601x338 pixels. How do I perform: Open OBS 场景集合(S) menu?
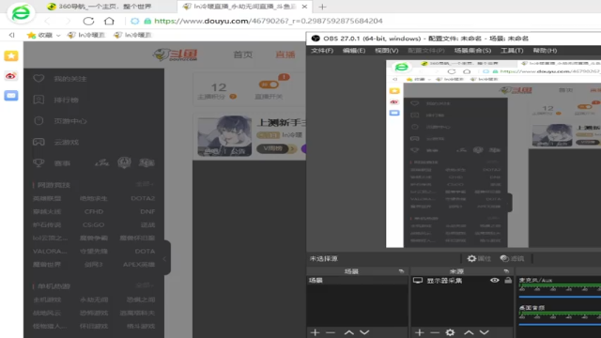click(x=472, y=51)
